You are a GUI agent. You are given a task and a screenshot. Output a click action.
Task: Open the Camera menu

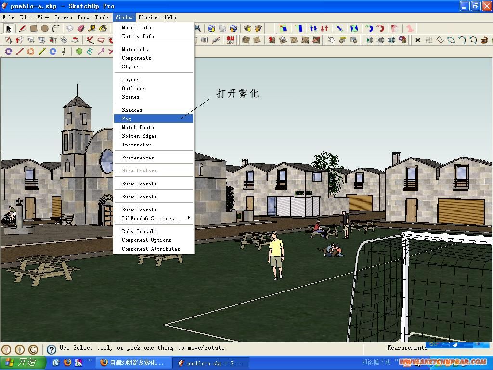click(x=63, y=18)
